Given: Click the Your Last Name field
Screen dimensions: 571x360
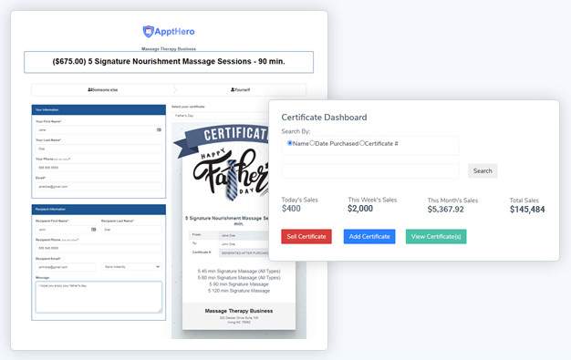Looking at the screenshot, I should [x=99, y=149].
